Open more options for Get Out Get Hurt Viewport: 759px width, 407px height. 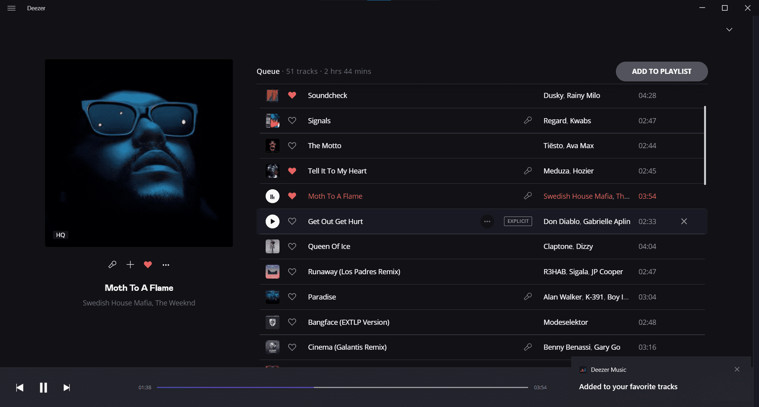487,221
